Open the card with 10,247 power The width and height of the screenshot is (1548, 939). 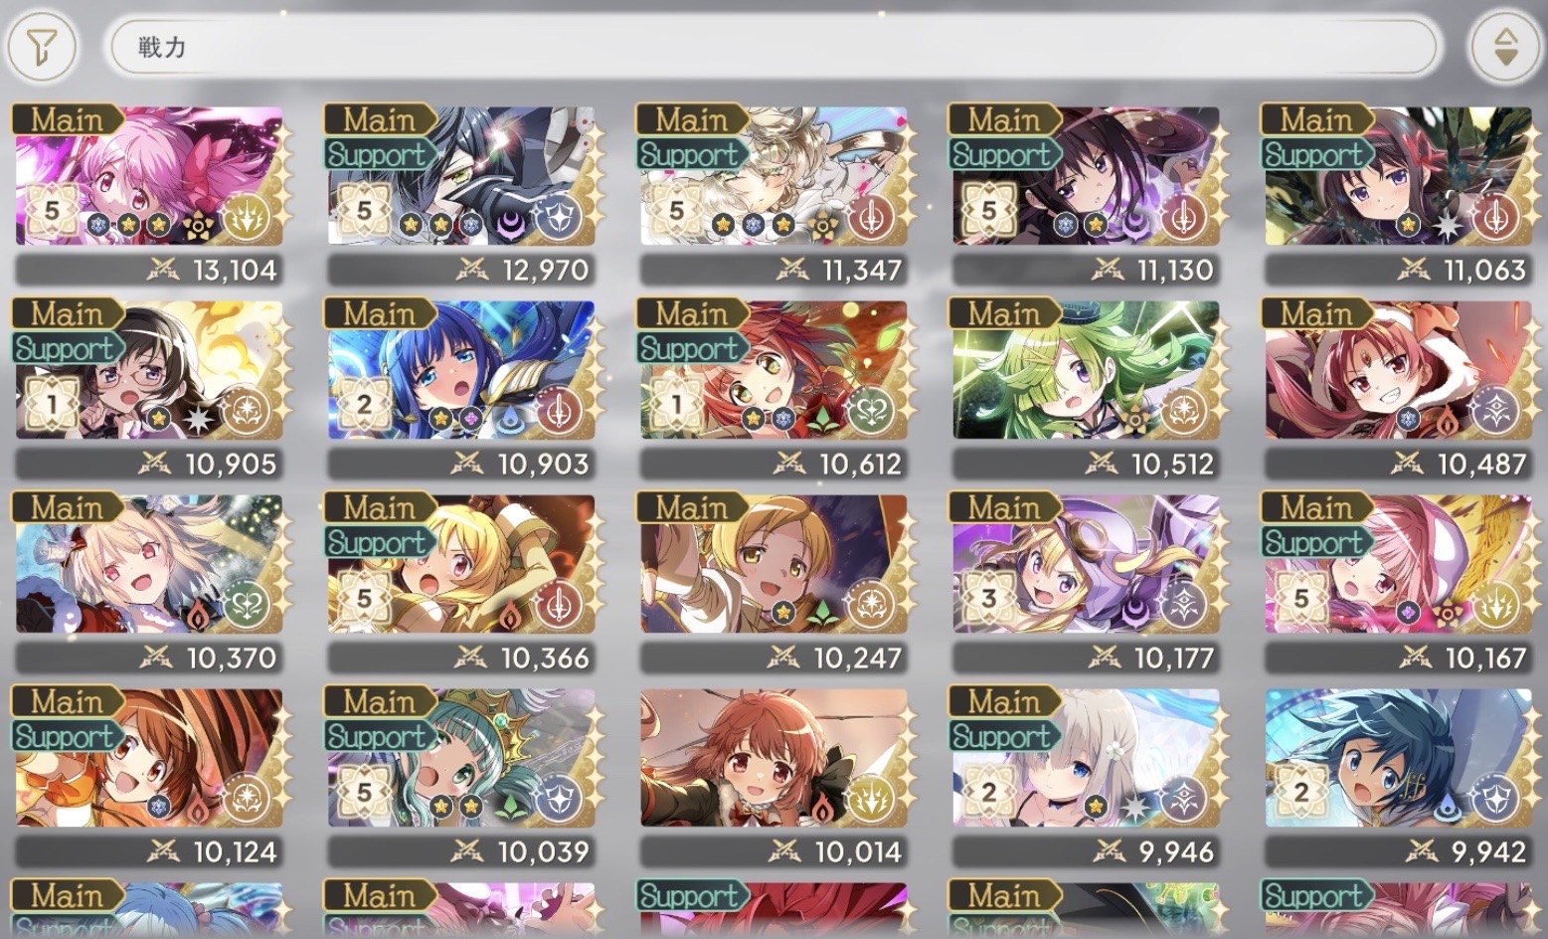click(x=774, y=564)
